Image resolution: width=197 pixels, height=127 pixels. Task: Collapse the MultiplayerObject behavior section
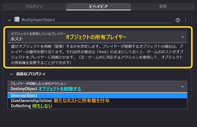coord(9,20)
